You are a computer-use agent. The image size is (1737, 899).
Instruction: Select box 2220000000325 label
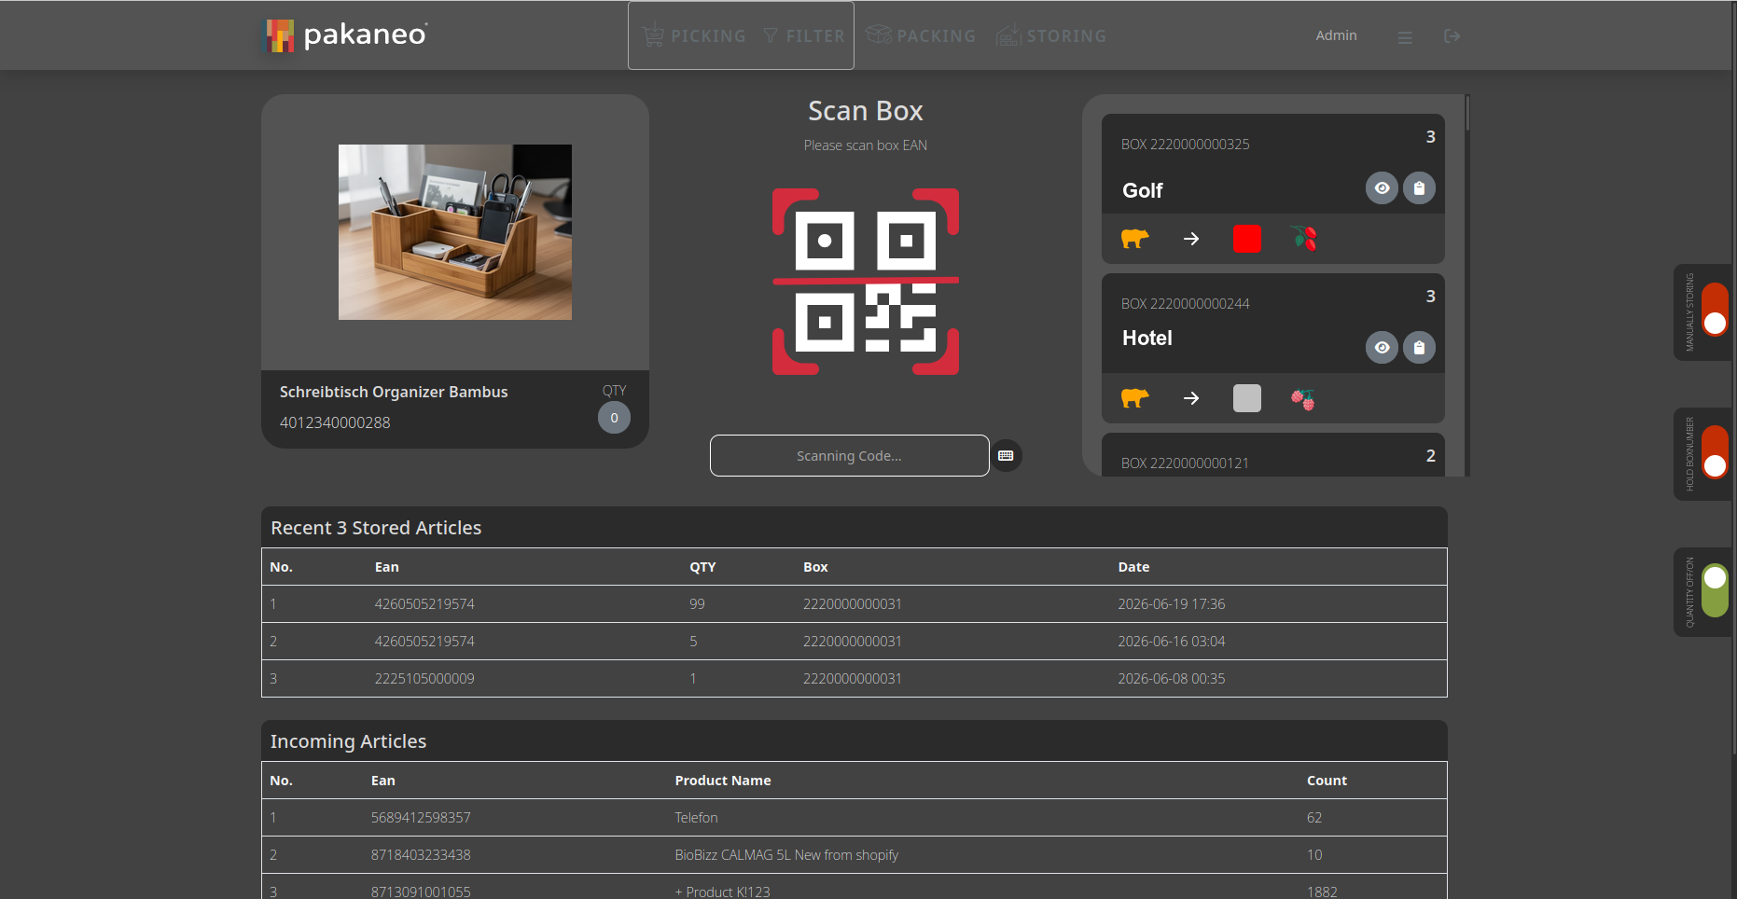1185,145
